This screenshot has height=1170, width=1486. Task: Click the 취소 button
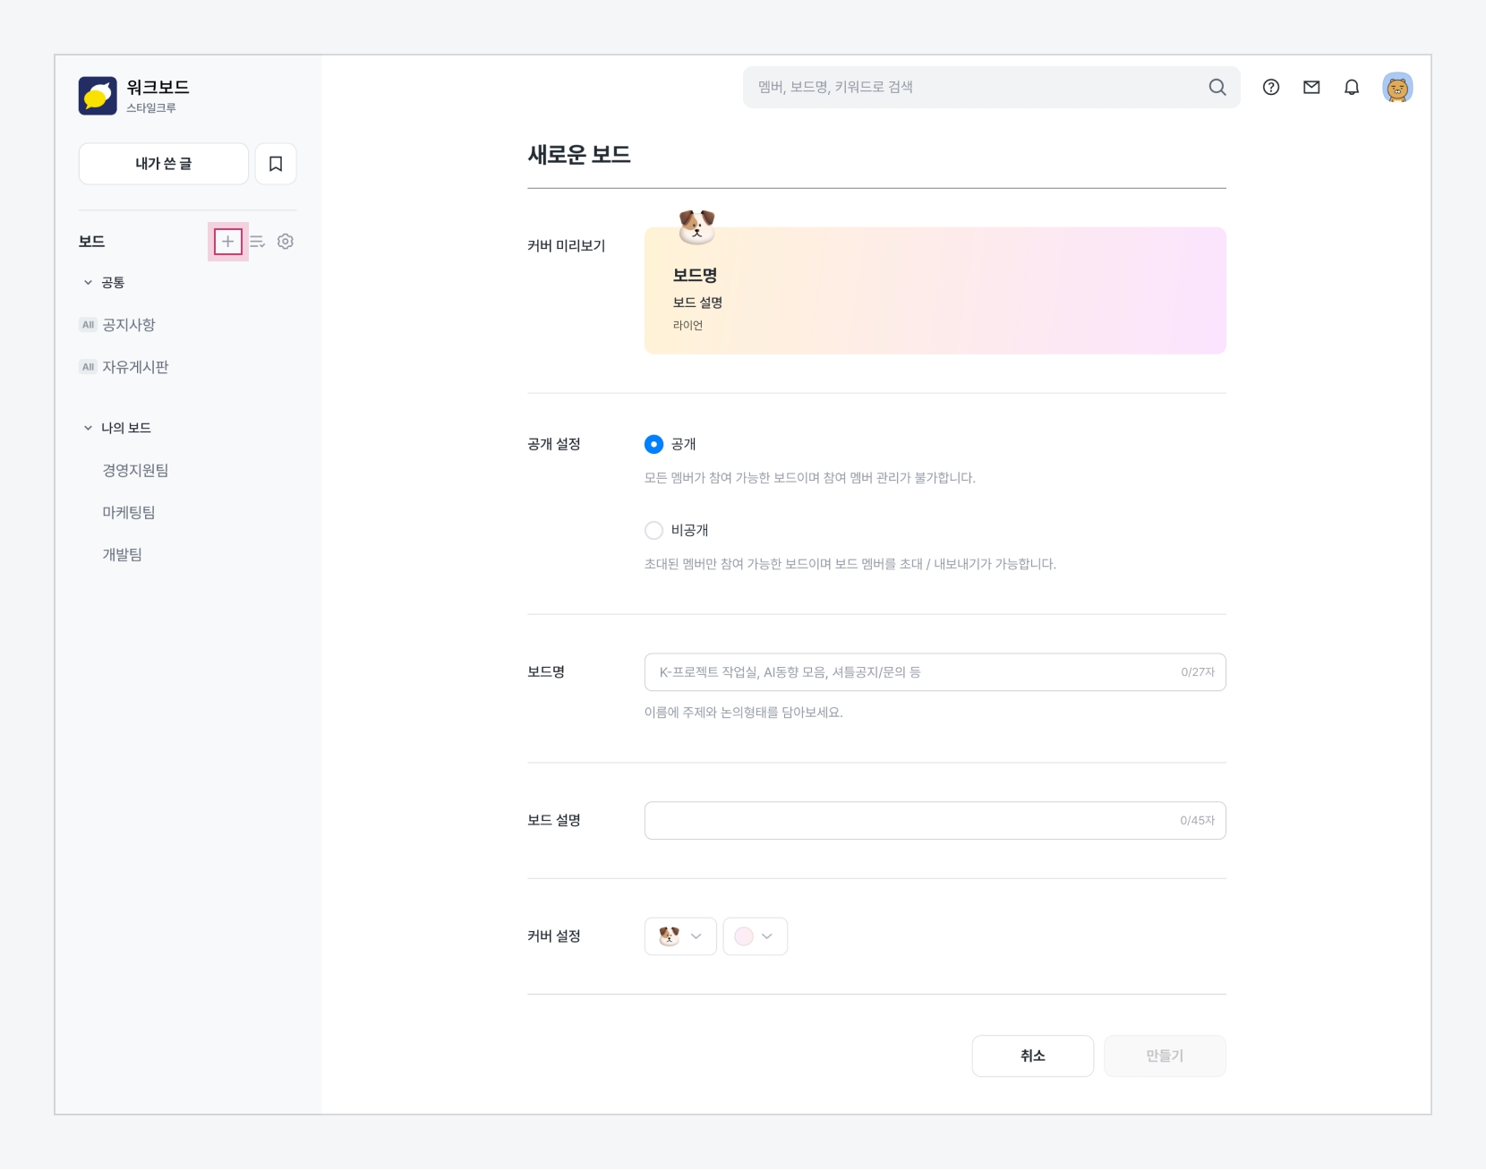pyautogui.click(x=1032, y=1056)
